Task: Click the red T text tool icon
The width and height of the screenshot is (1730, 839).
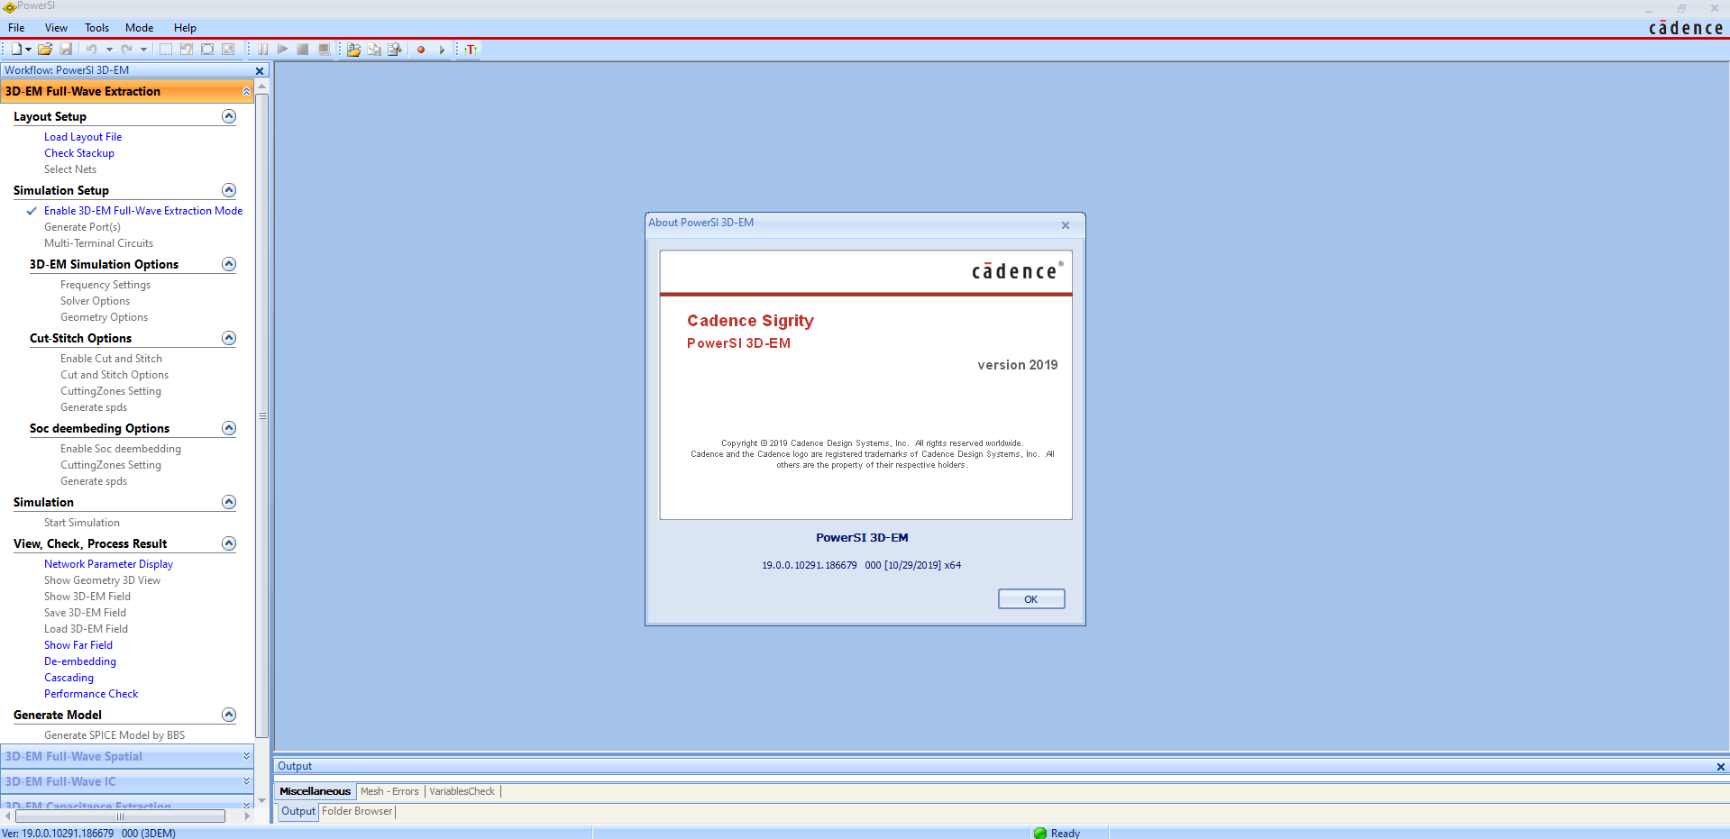Action: pos(471,50)
